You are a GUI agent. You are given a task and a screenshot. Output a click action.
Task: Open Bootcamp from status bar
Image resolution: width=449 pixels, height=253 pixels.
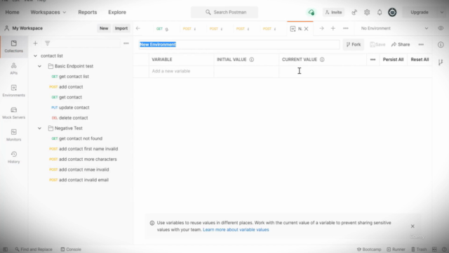(369, 249)
